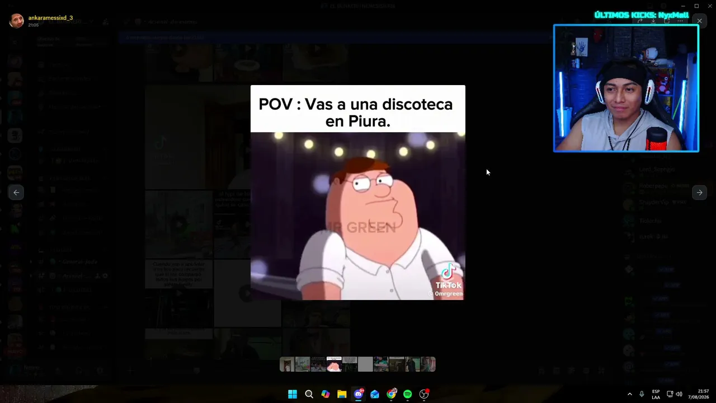Select the third thumbnail in the strip
The width and height of the screenshot is (716, 403).
click(318, 364)
